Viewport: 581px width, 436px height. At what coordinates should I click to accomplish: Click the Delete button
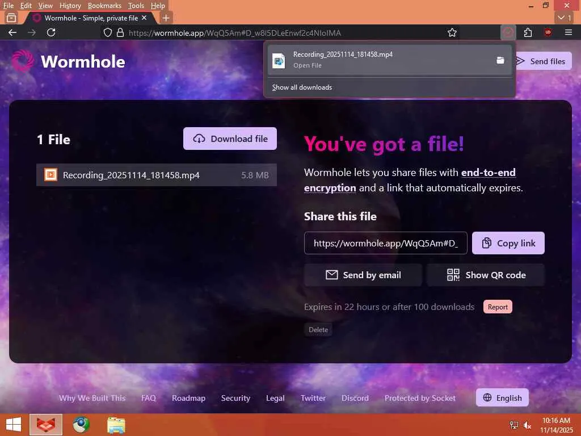(x=318, y=330)
